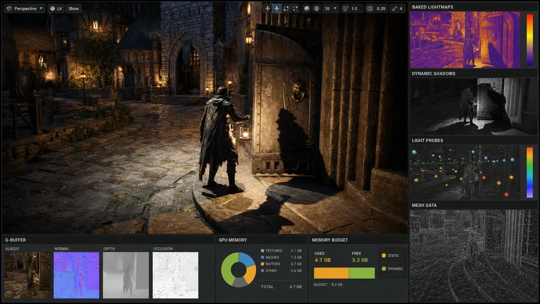Open the grid snap value 10 dropdown

click(x=331, y=8)
